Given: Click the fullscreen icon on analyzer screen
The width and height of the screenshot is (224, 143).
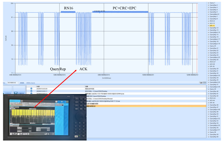Looking at the screenshot, I should [x=53, y=134].
